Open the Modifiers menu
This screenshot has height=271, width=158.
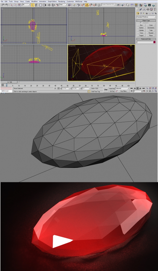point(34,1)
